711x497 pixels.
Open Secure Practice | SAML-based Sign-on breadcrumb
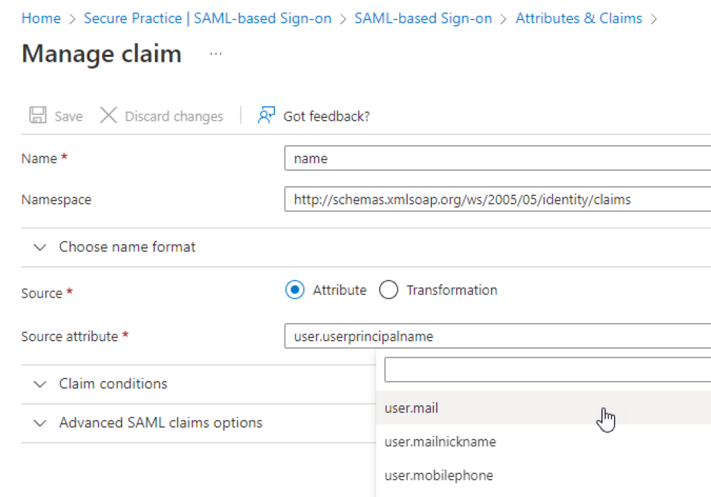pos(208,19)
